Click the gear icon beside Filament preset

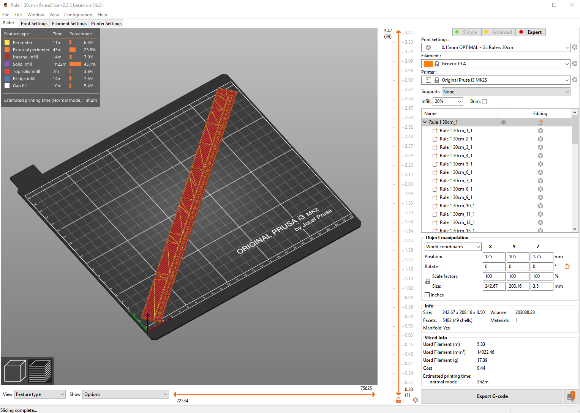point(575,64)
